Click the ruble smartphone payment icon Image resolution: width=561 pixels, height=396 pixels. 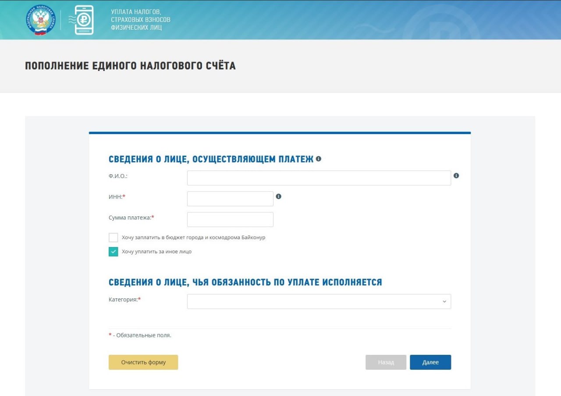(x=84, y=20)
